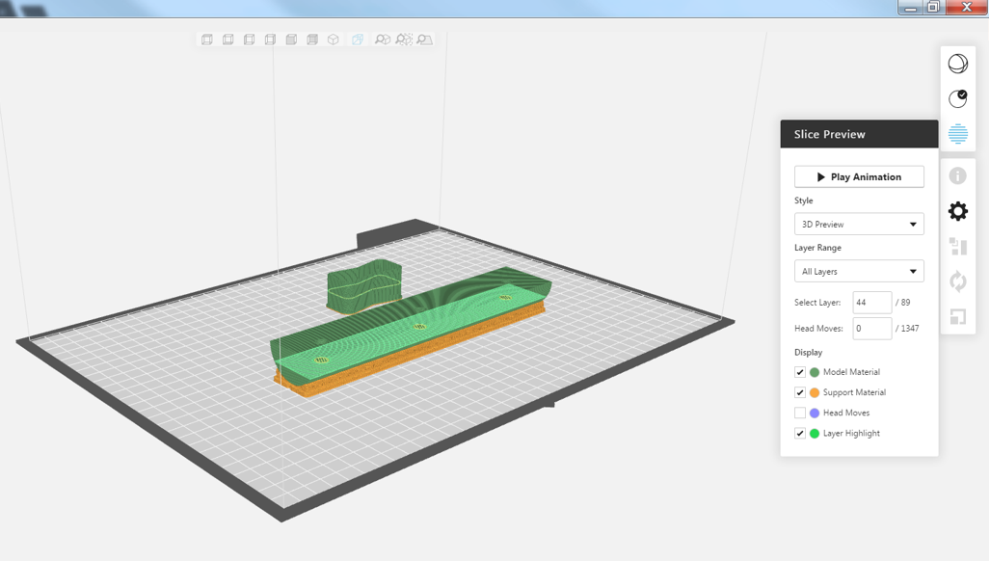
Task: Click Play Animation button
Action: pyautogui.click(x=859, y=176)
